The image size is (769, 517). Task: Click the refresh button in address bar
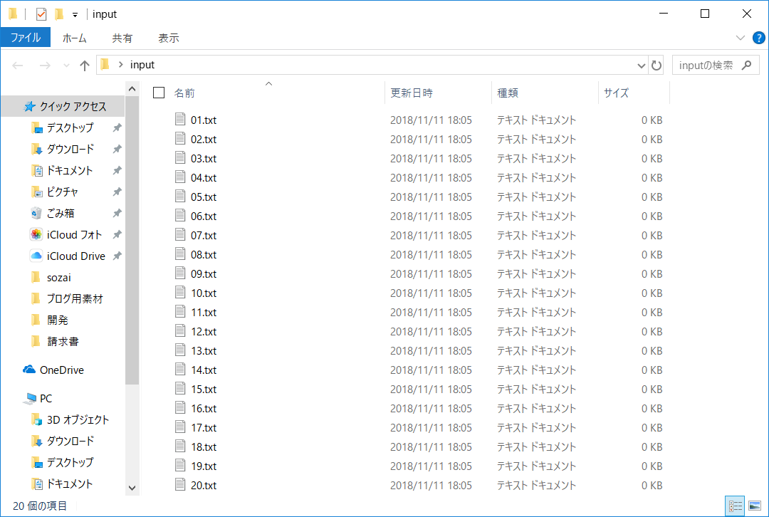point(656,65)
